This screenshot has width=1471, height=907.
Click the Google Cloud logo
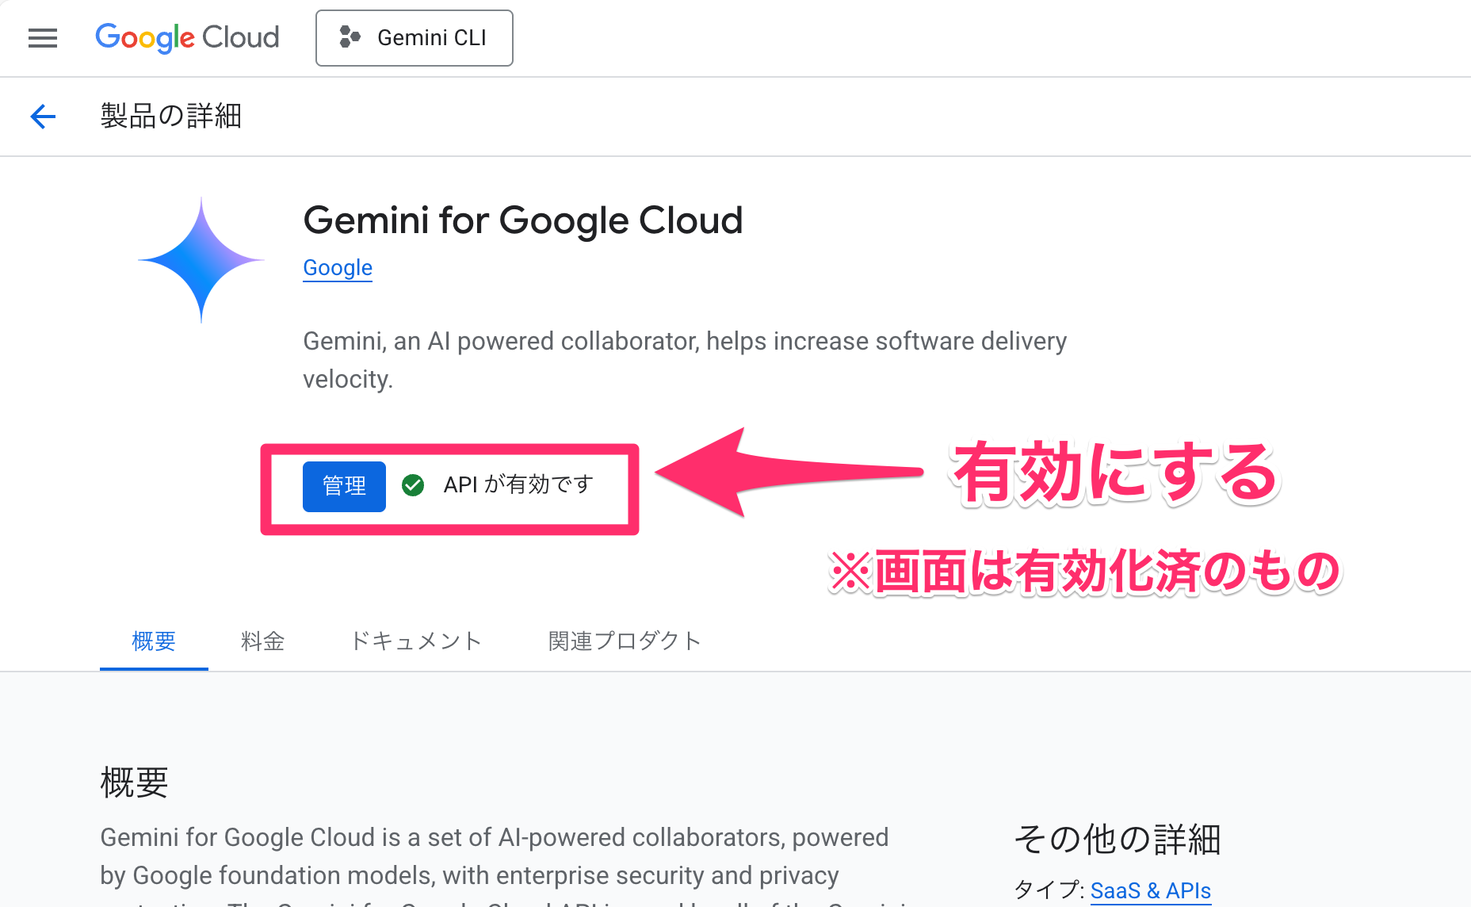click(187, 37)
